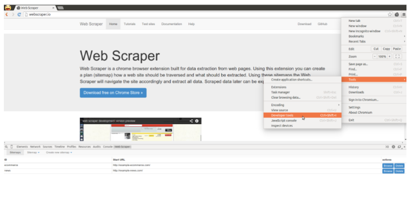Open New incognito window
Viewport: 413px width, 197px height.
pos(374,31)
